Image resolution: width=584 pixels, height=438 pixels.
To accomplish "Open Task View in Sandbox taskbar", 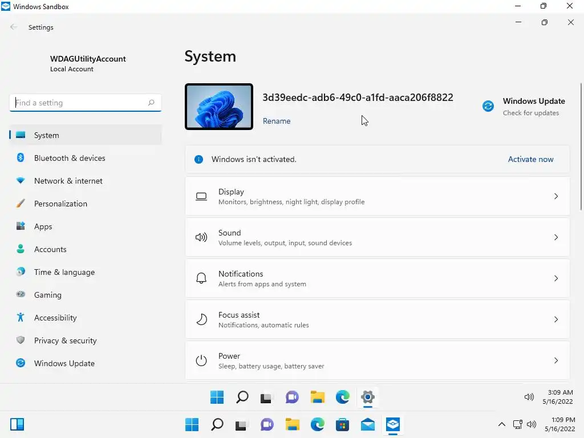I will (267, 397).
